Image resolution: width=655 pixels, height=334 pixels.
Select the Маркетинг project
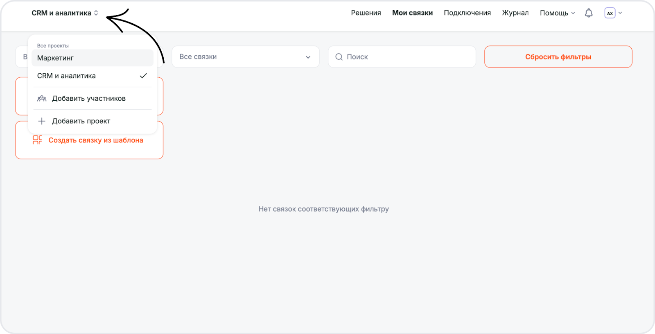pyautogui.click(x=93, y=58)
